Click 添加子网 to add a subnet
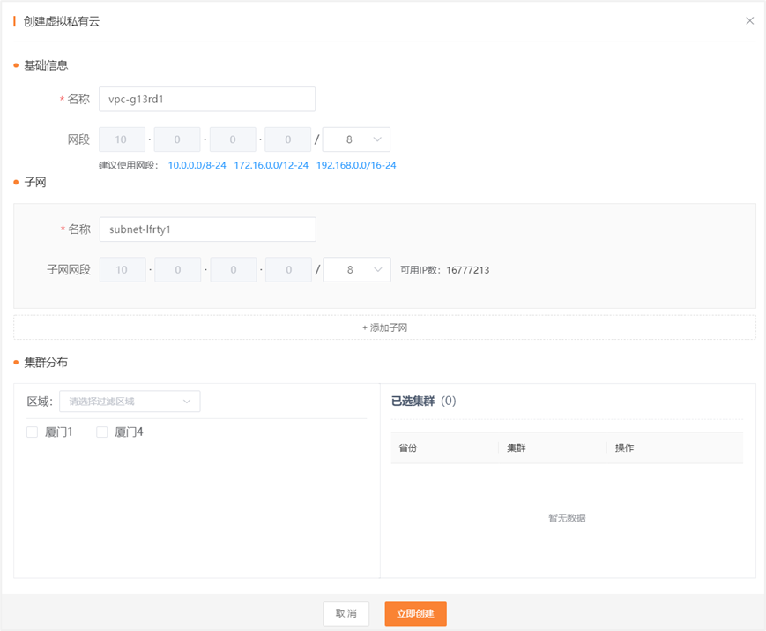Screen dimensions: 766x631 [384, 327]
